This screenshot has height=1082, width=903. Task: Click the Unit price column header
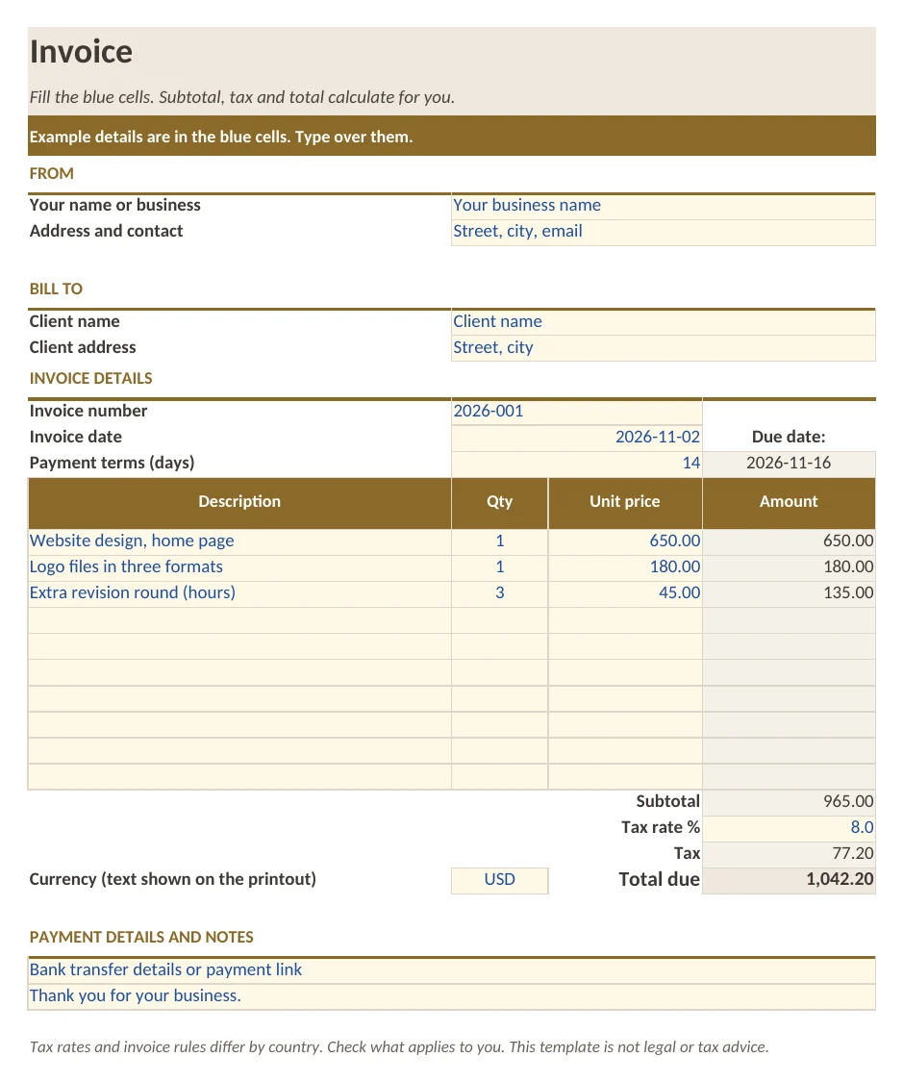point(625,502)
